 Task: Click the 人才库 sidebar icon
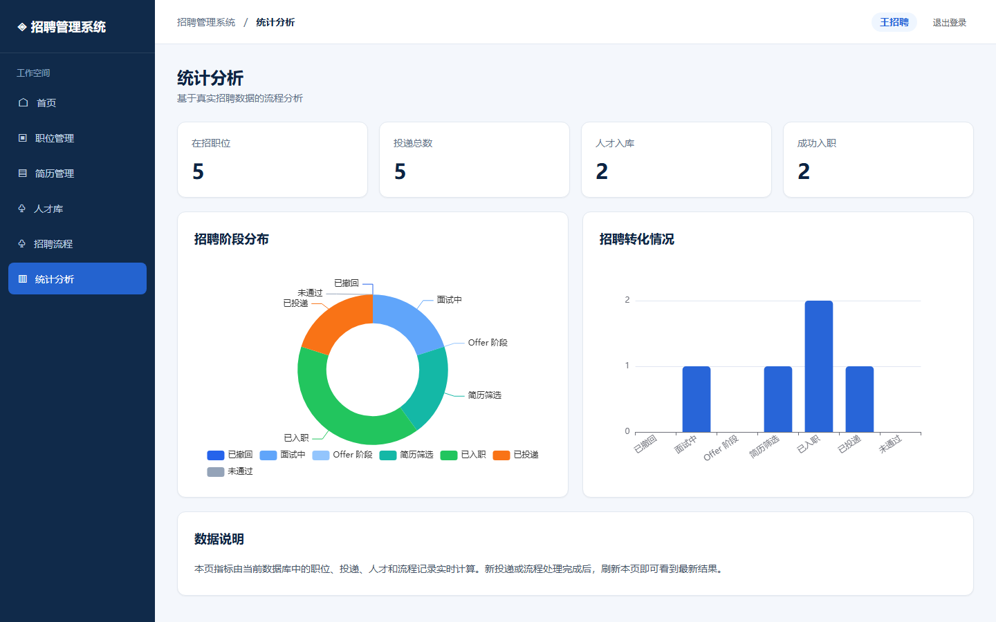[x=22, y=208]
